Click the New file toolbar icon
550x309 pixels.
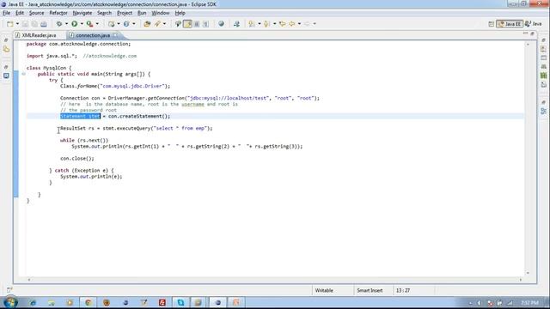click(9, 24)
